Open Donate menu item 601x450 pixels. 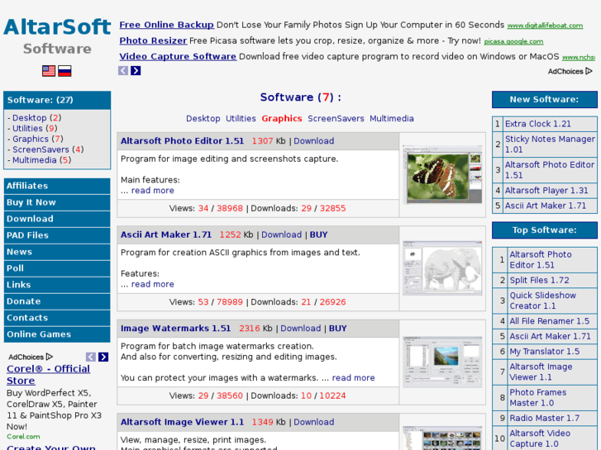click(x=57, y=301)
